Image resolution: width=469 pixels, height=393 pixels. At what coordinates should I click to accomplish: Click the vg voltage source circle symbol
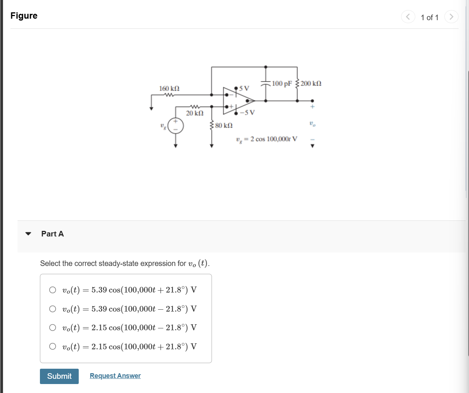pos(175,126)
